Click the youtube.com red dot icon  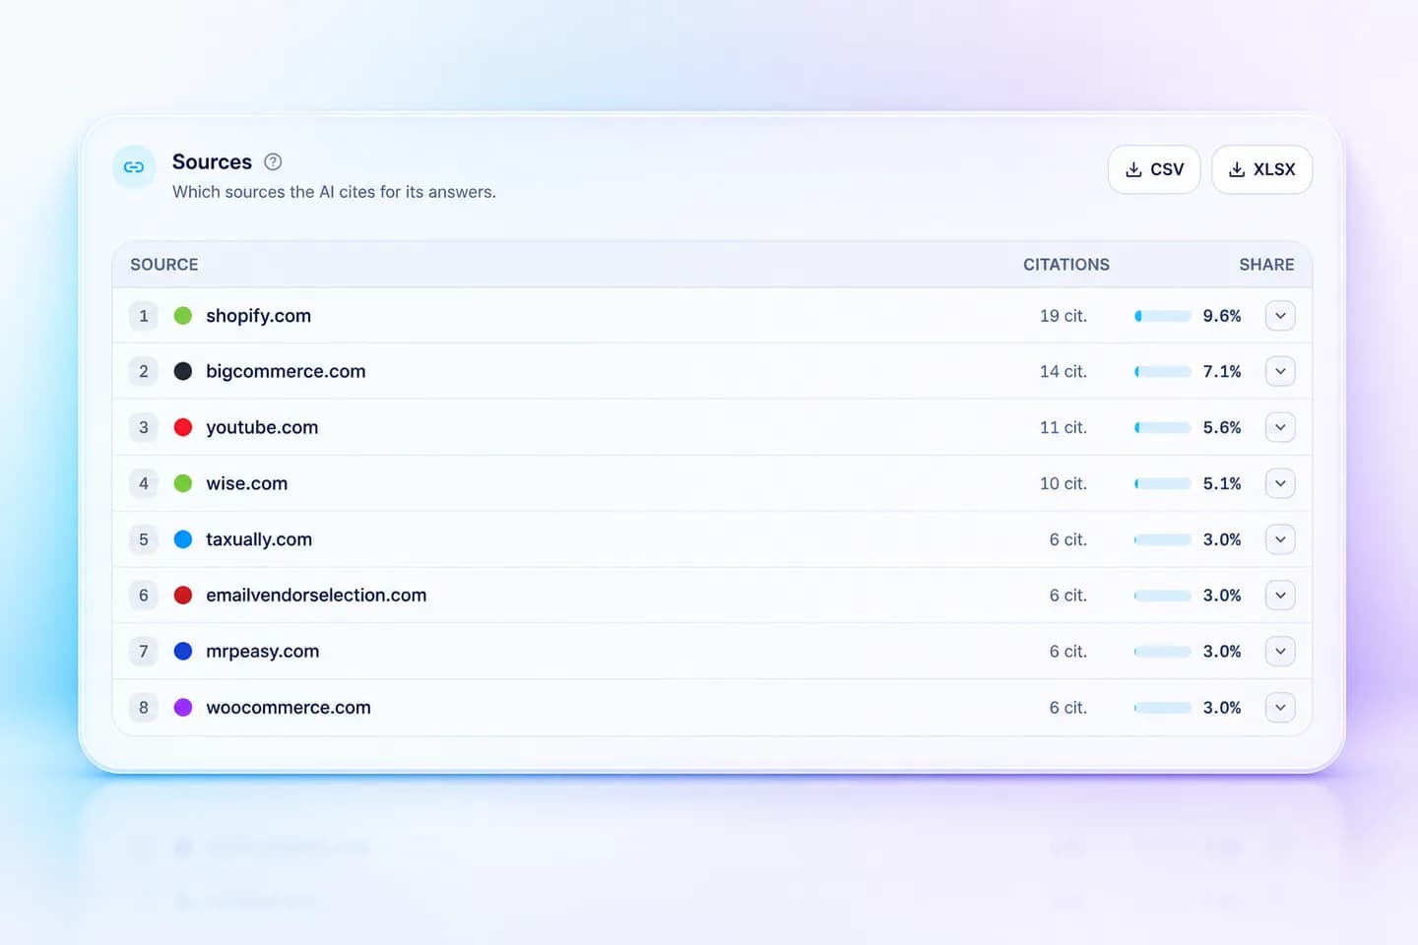(183, 427)
